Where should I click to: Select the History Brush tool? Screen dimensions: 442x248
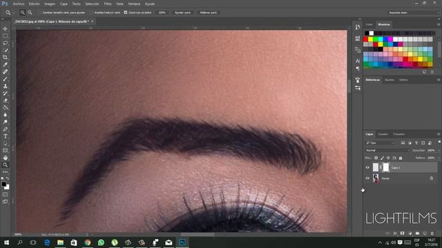(5, 94)
